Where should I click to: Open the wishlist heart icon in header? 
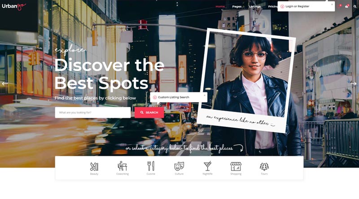339,6
